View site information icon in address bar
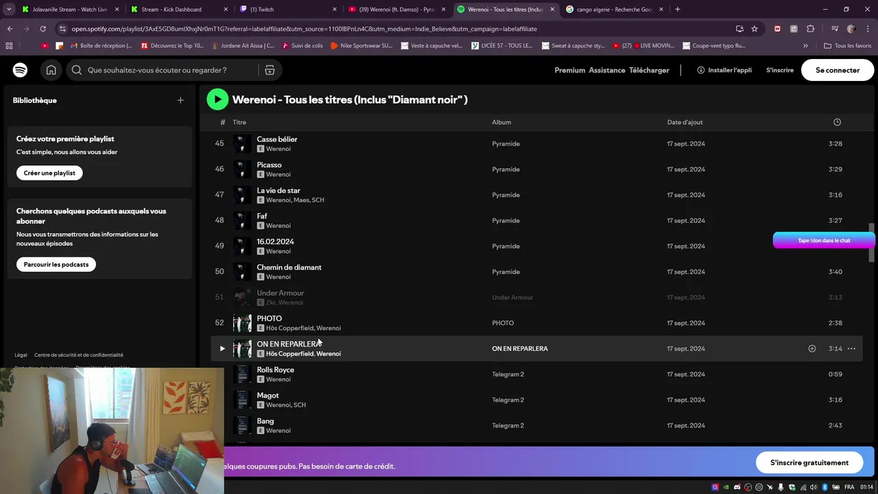 [x=63, y=29]
